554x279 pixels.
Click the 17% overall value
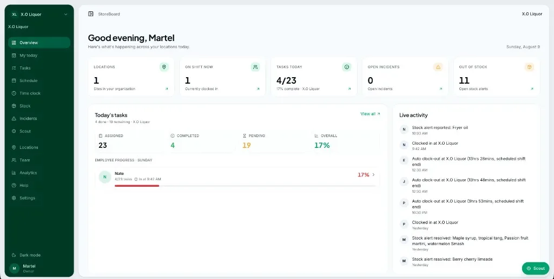coord(322,145)
